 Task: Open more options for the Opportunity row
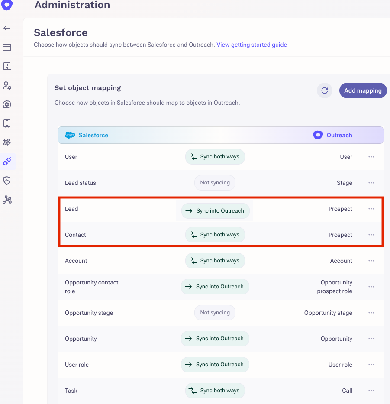[x=371, y=339]
